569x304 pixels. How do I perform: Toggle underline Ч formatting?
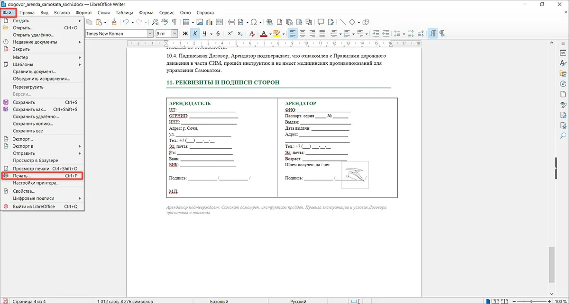[204, 34]
